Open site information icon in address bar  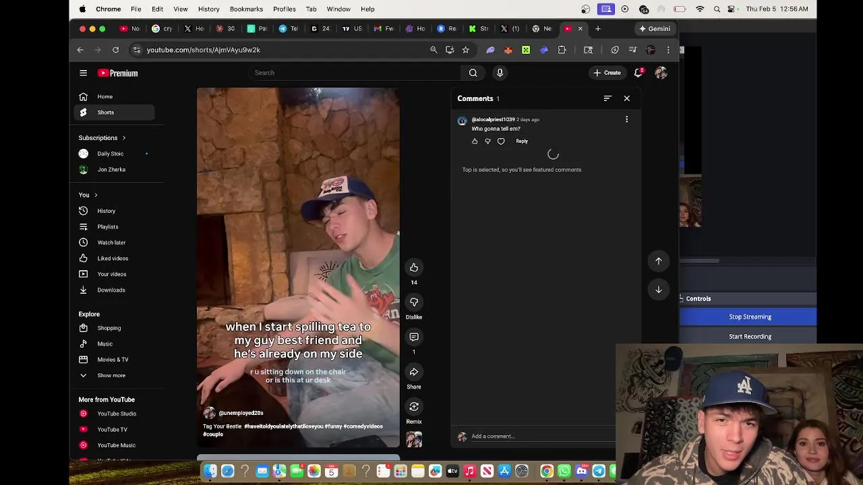pyautogui.click(x=137, y=50)
